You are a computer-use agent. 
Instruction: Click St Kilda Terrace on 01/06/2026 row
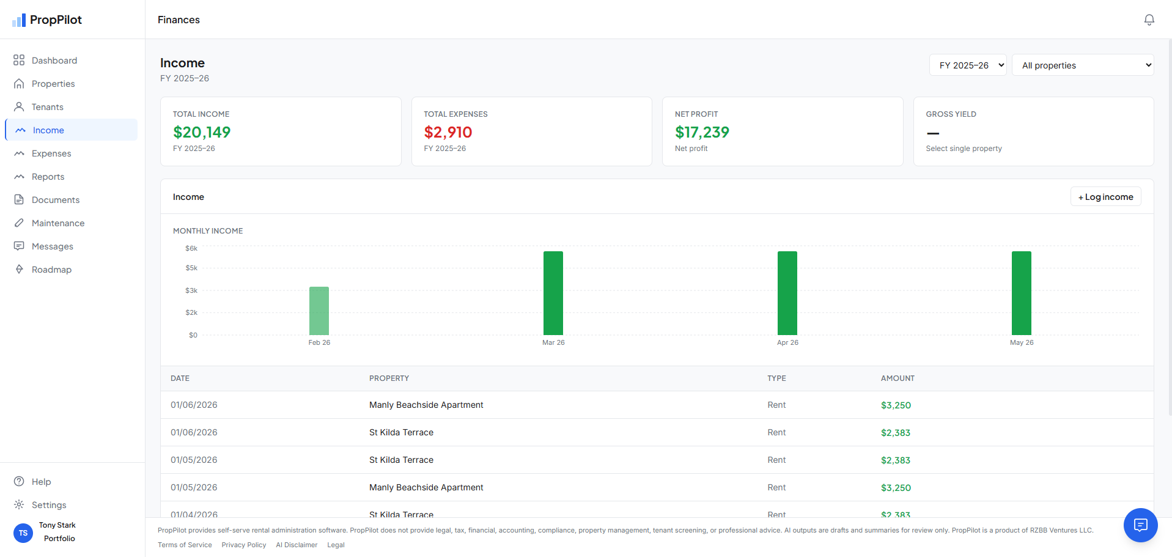pyautogui.click(x=401, y=432)
